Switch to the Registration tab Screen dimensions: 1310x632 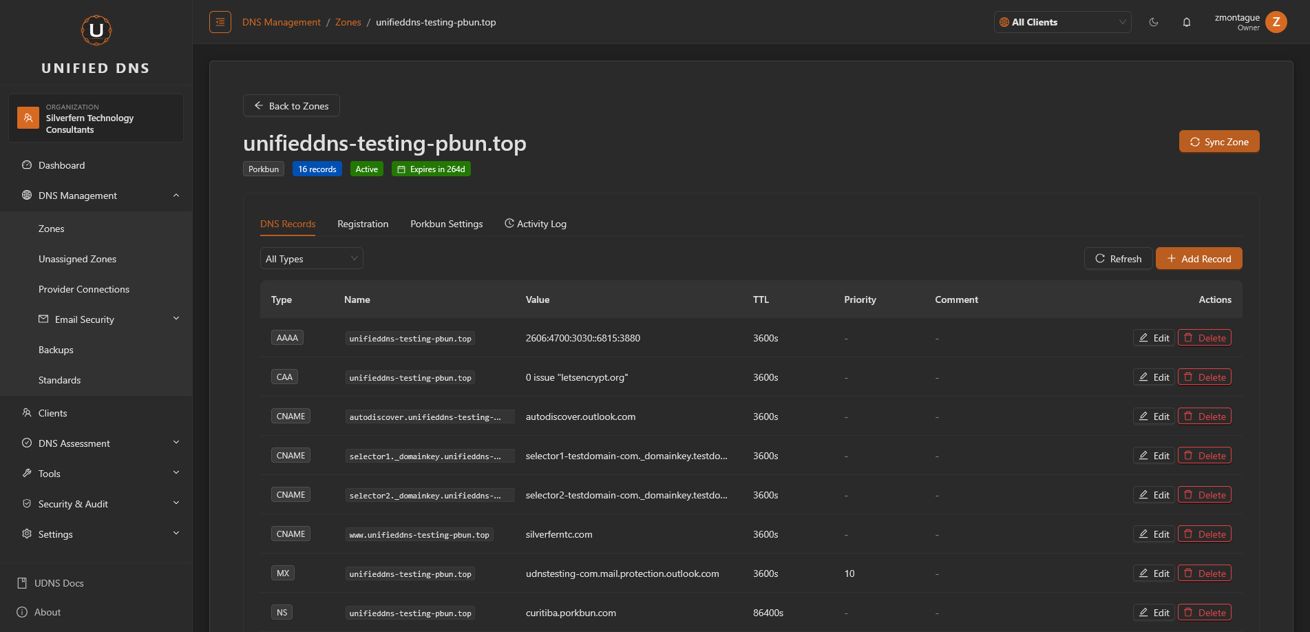tap(363, 224)
